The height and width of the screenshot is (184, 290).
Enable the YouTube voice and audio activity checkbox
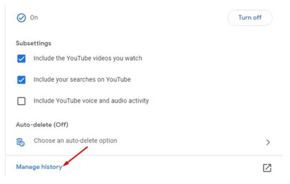(x=21, y=101)
